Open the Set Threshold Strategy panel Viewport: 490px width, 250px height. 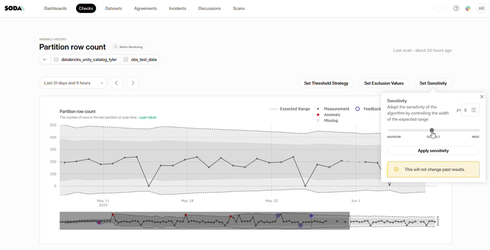point(326,83)
